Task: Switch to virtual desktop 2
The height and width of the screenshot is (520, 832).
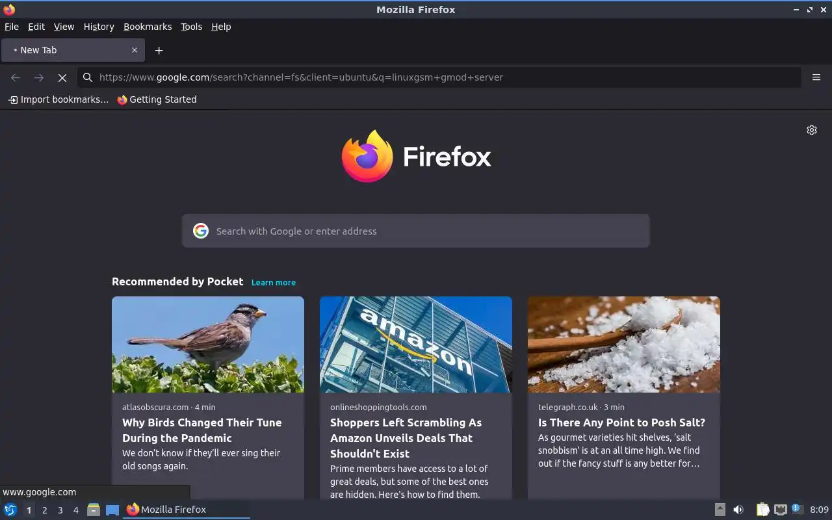Action: 44,510
